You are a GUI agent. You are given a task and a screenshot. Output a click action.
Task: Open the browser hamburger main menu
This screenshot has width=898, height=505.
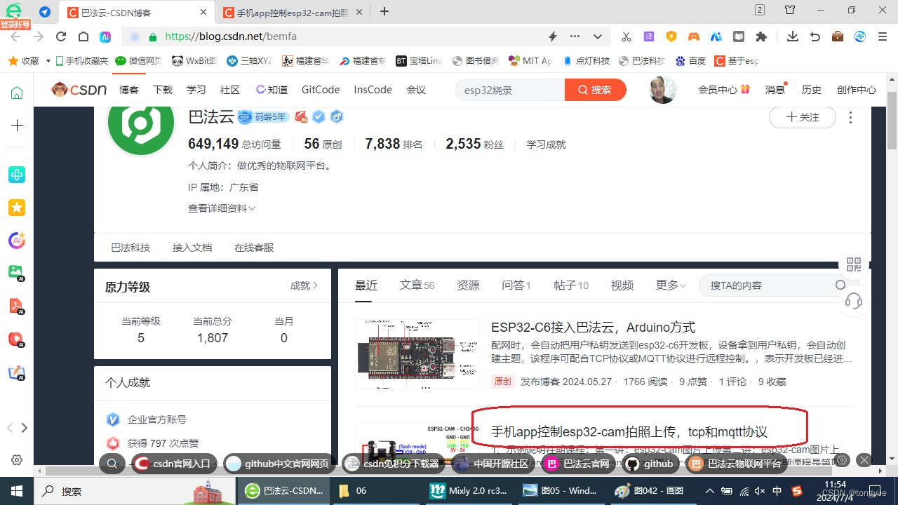(x=883, y=36)
